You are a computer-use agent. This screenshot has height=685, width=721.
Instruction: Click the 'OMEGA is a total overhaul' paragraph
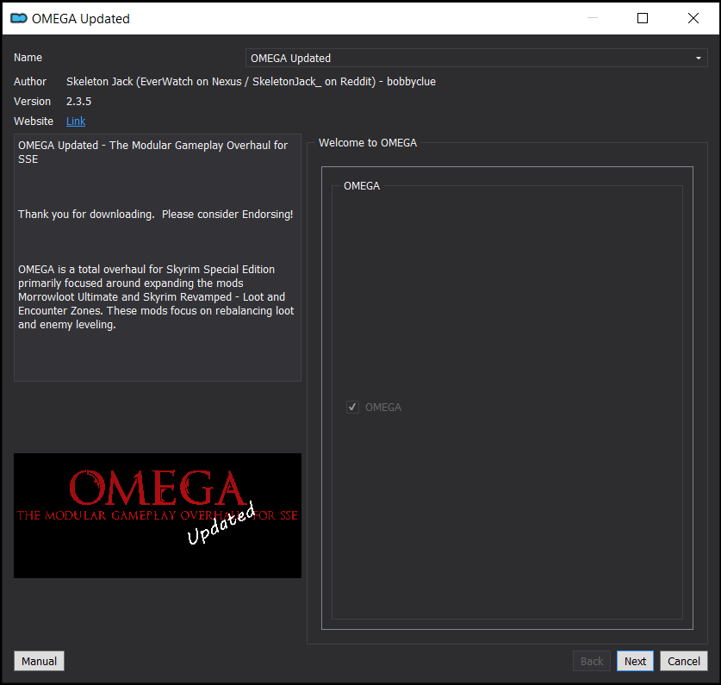pos(156,296)
